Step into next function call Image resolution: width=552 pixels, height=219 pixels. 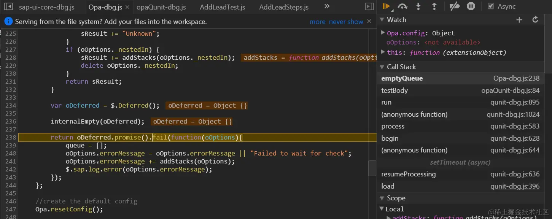tap(418, 6)
